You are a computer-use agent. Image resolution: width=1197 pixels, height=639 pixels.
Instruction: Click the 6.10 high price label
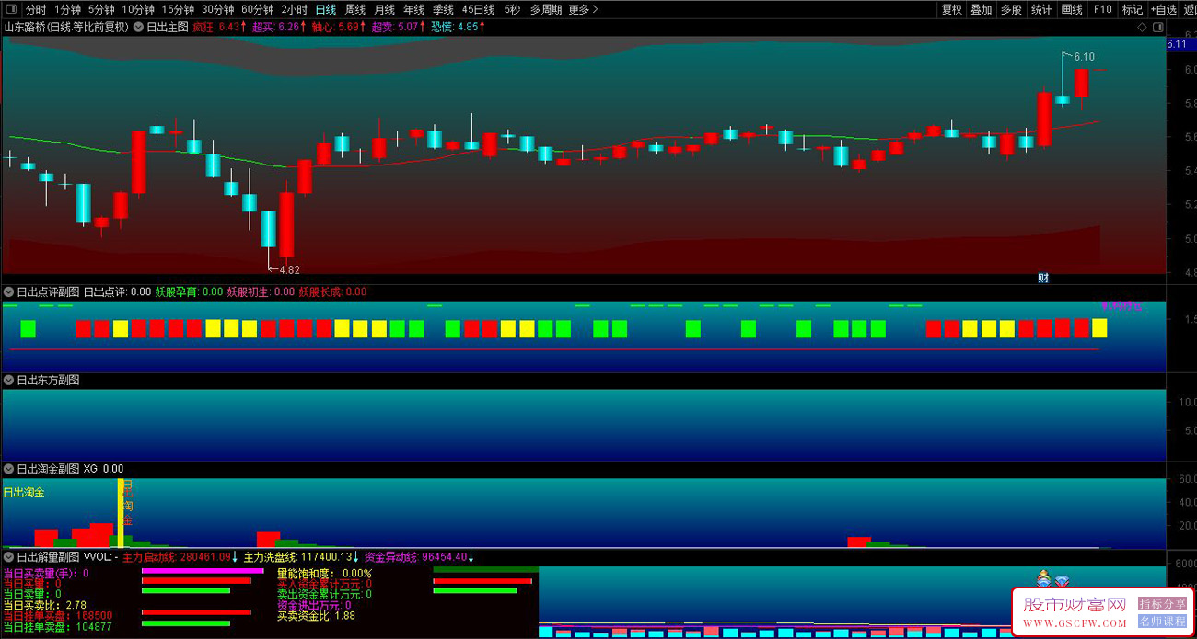point(1084,57)
